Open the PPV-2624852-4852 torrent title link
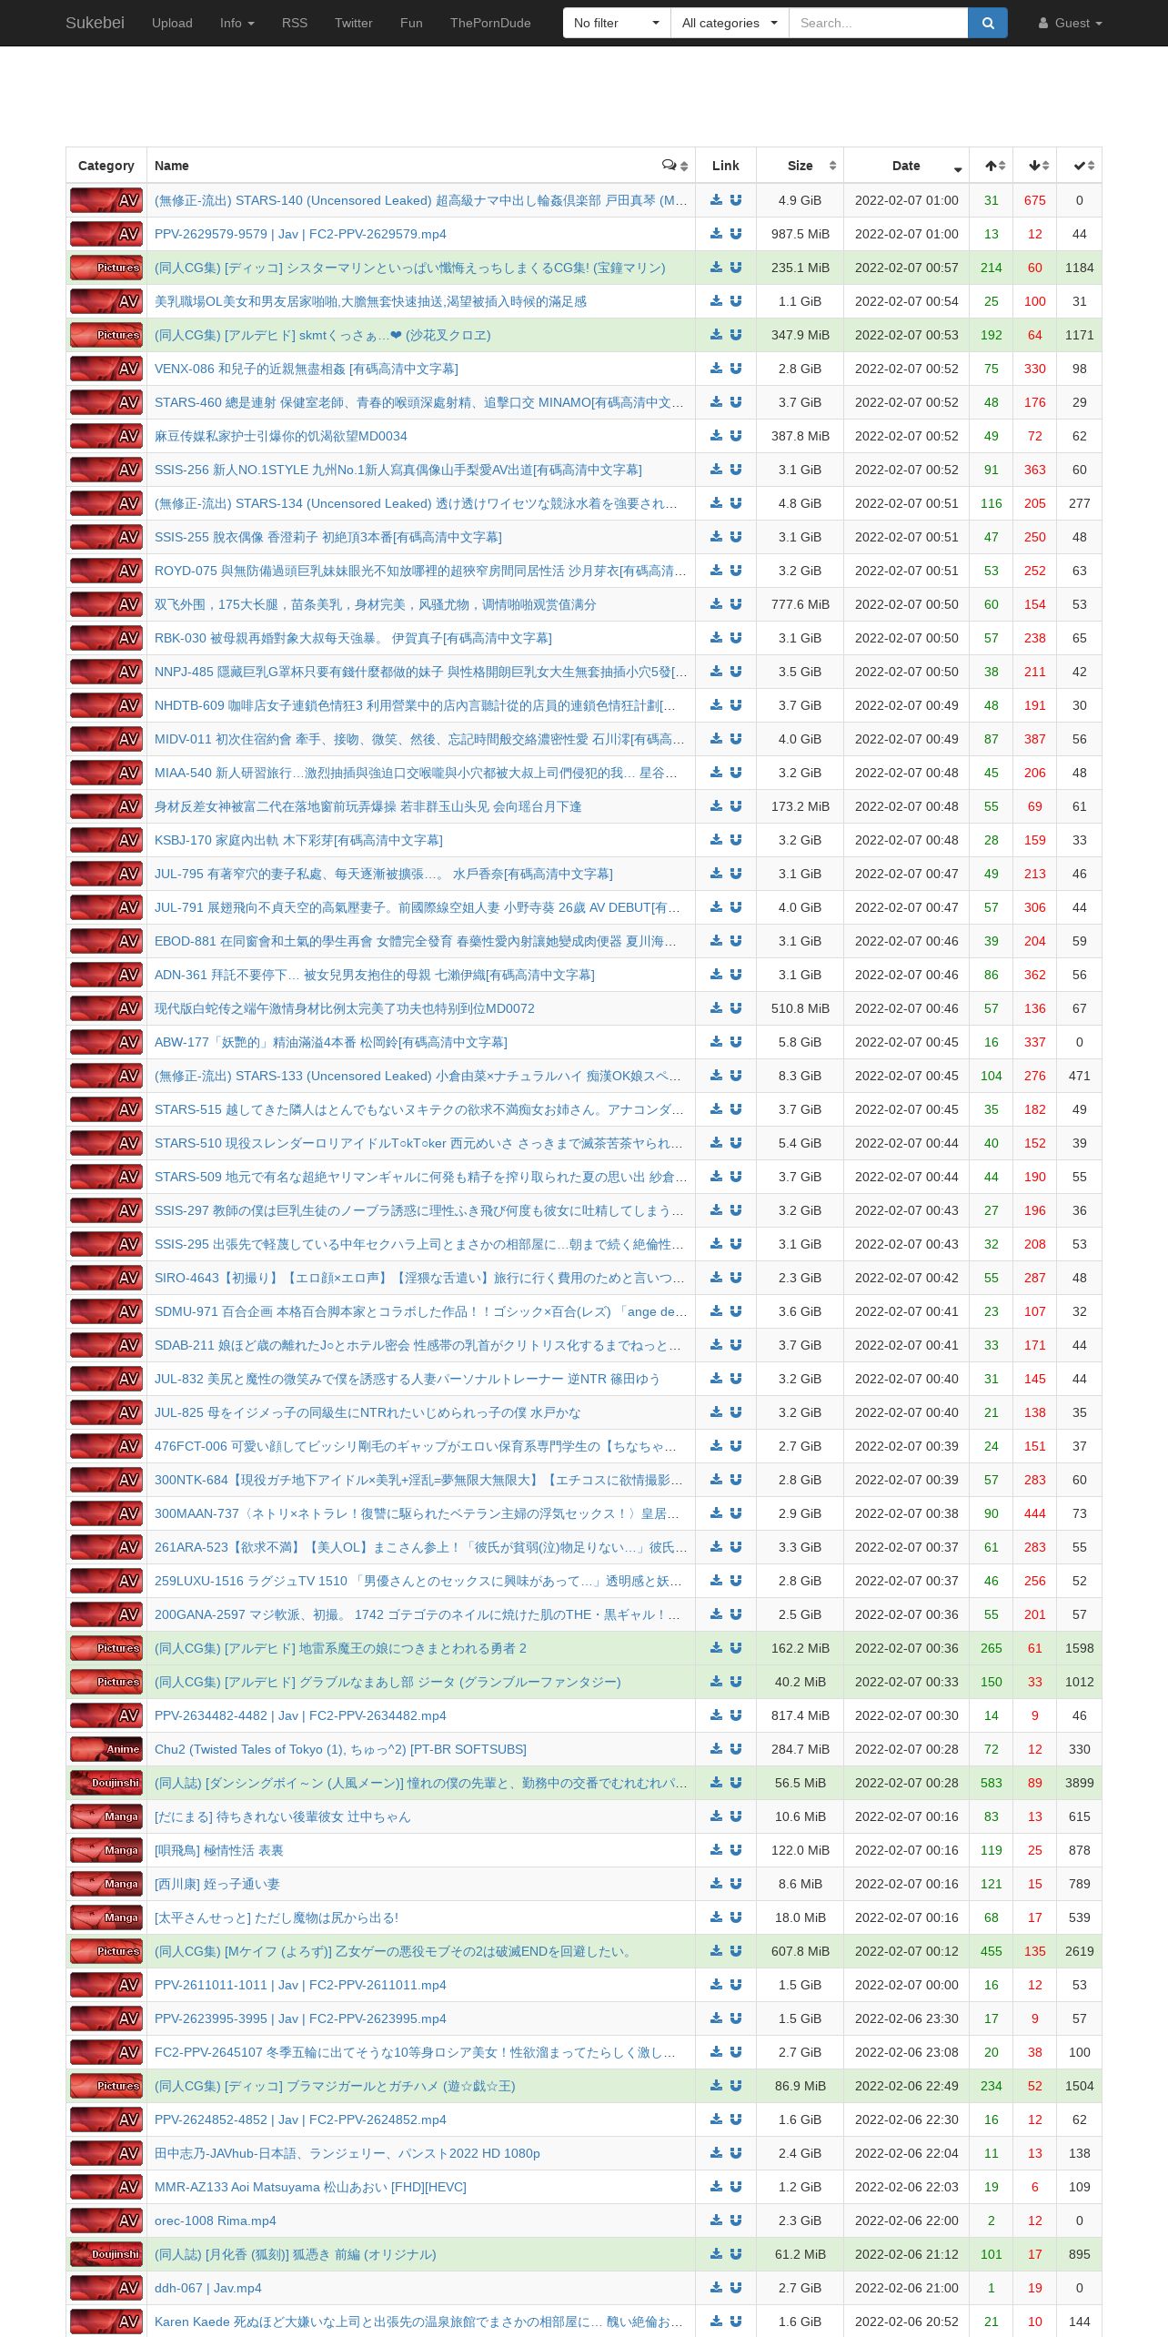This screenshot has width=1168, height=2337. (x=300, y=2119)
